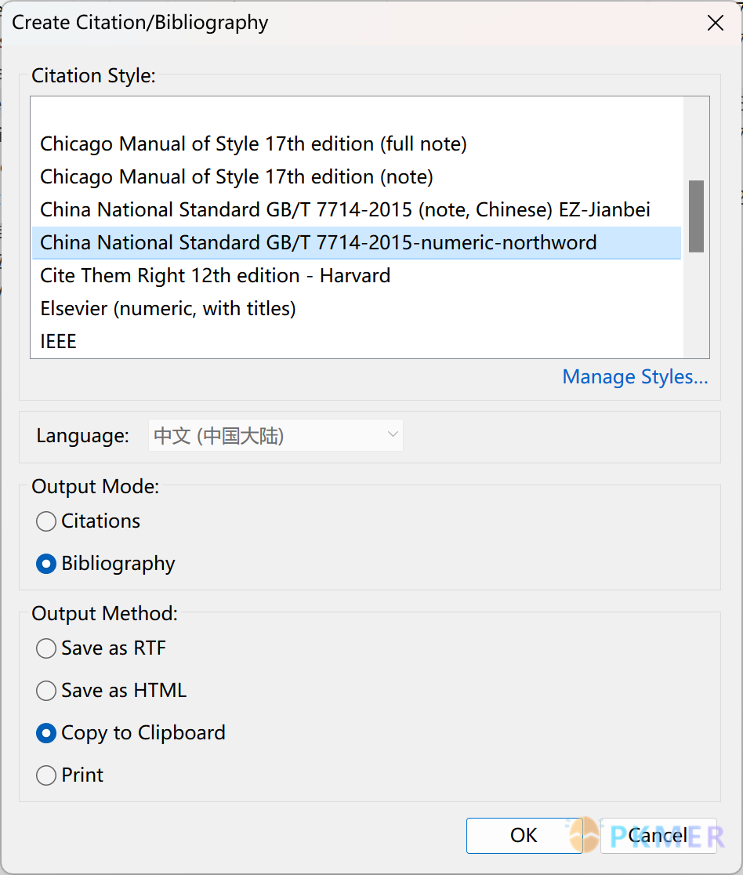Screen dimensions: 743x875
Task: Select Chicago Manual of Style 17th edition (note)
Action: tap(357, 177)
